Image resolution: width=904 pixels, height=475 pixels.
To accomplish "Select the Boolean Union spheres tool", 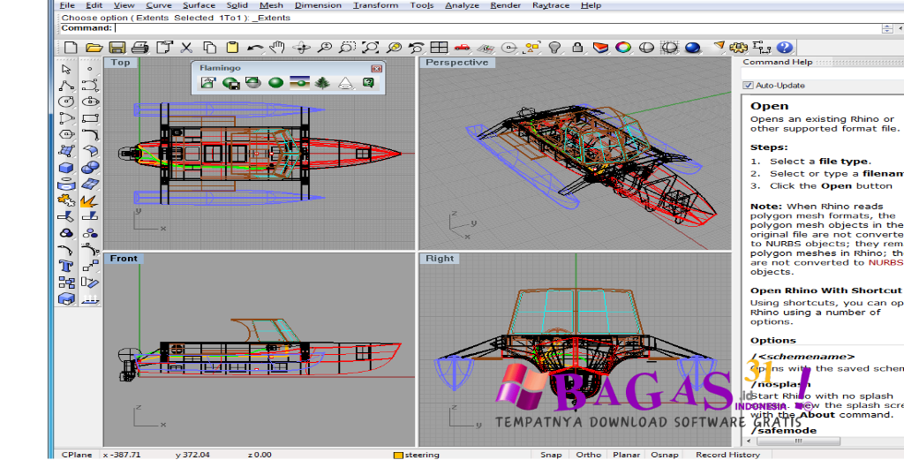I will tap(90, 168).
